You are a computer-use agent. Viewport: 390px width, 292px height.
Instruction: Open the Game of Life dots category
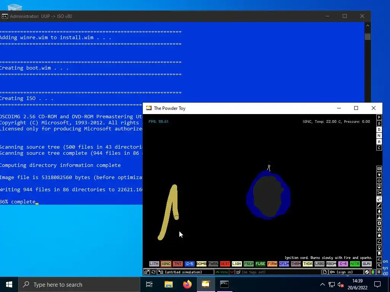pos(379,241)
